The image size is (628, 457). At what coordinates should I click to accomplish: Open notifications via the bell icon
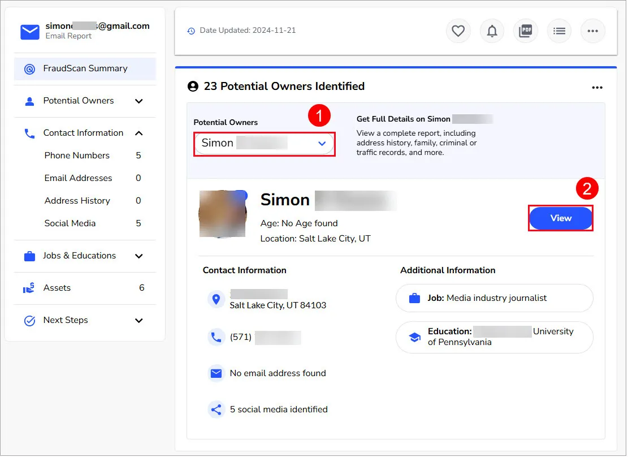(492, 31)
